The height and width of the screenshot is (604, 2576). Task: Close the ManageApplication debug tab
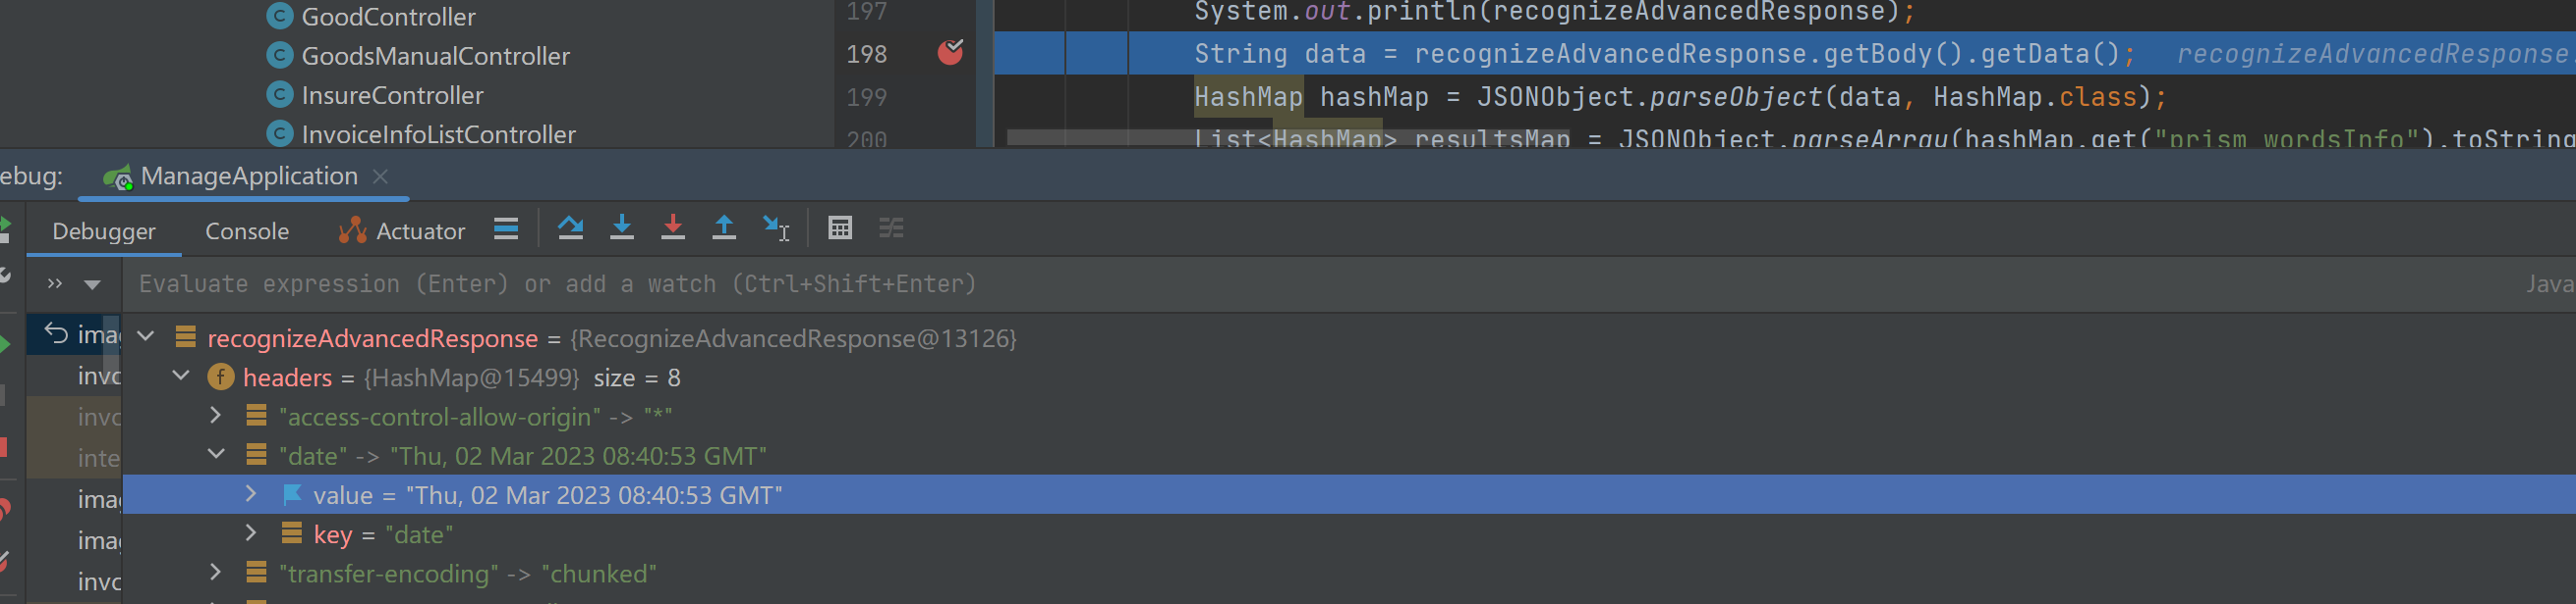click(380, 176)
